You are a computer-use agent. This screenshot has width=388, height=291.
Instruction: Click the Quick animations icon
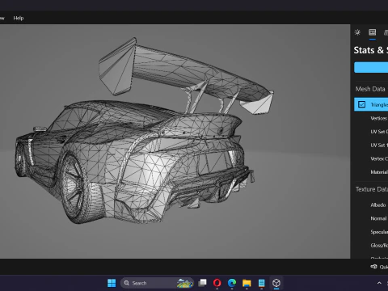(373, 267)
